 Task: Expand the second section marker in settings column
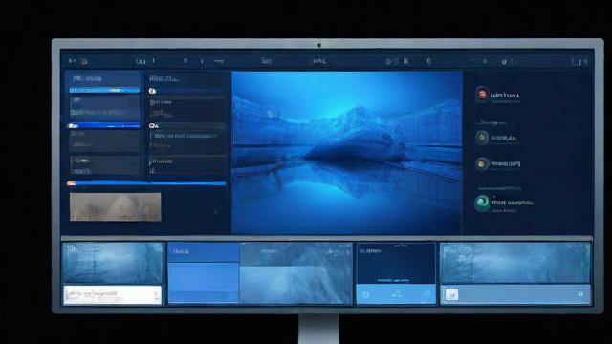pos(153,125)
